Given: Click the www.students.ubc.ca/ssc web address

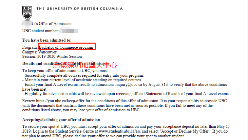Looking at the screenshot, I should click(120, 131).
